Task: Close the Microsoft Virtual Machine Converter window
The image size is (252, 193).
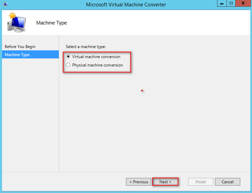Action: 243,3
